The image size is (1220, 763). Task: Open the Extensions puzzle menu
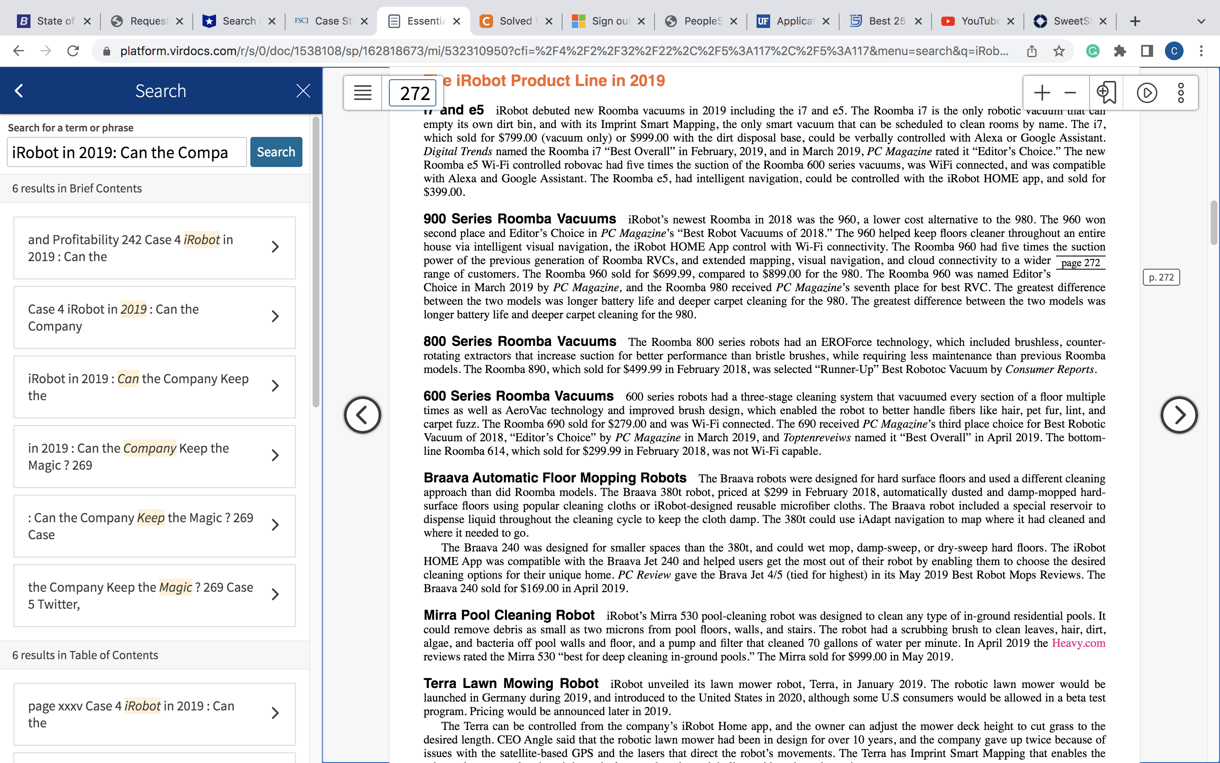(1120, 51)
